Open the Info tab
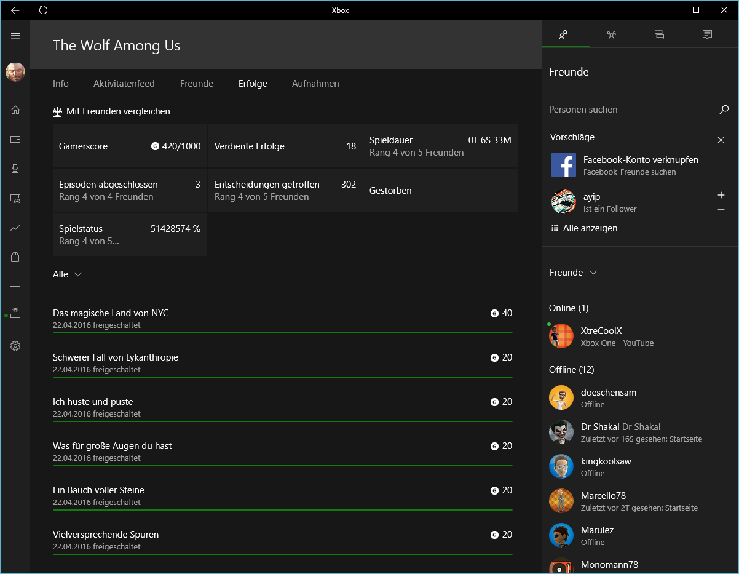 [61, 84]
